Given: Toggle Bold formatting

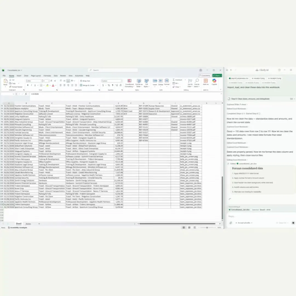Looking at the screenshot, I should click(27, 85).
